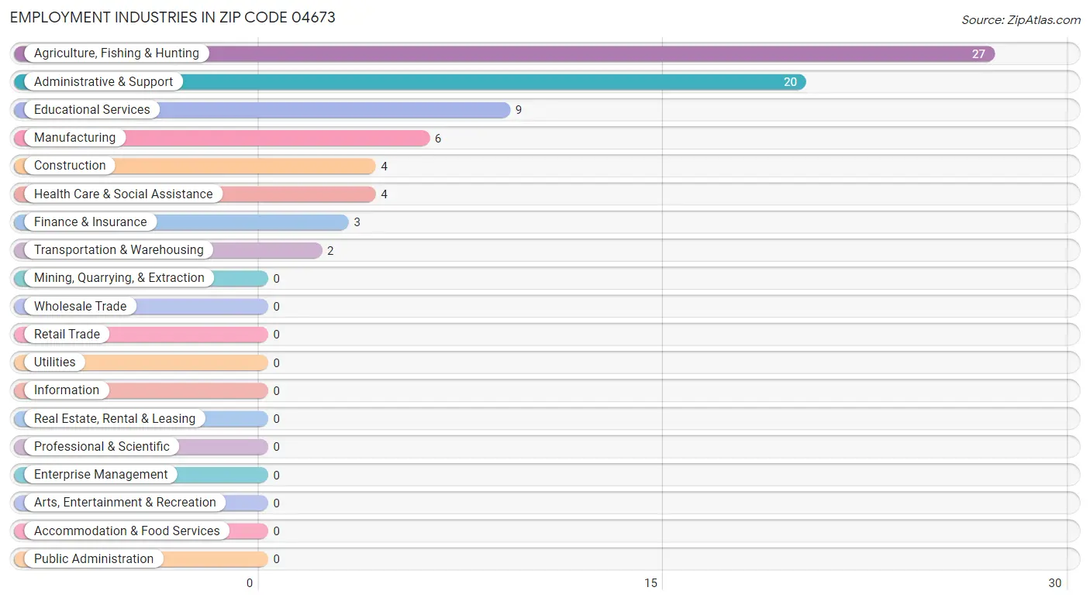Select the Manufacturing label

coord(74,138)
